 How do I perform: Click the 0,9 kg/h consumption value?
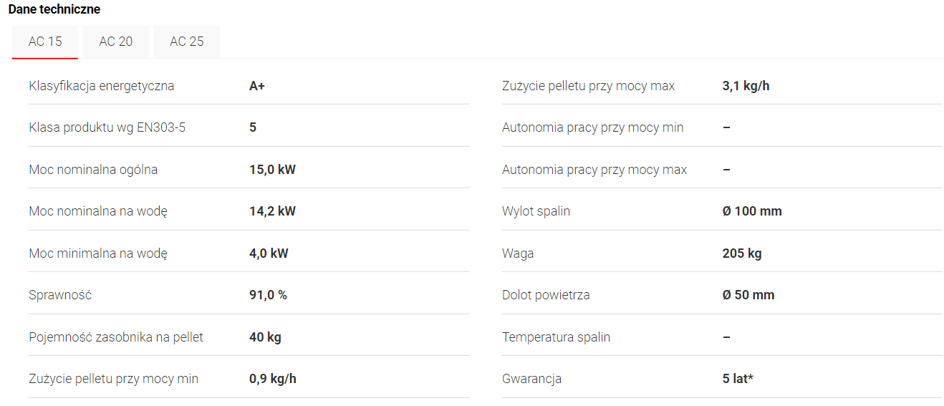[273, 379]
